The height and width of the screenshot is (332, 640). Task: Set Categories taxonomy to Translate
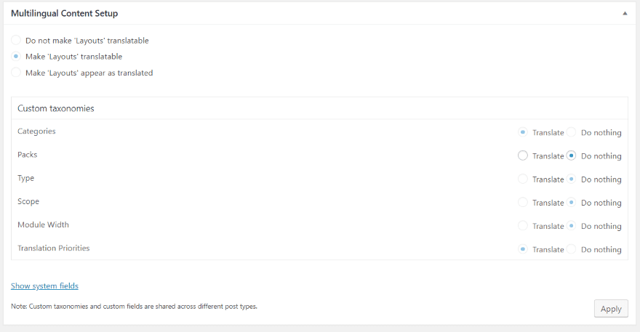(x=522, y=132)
